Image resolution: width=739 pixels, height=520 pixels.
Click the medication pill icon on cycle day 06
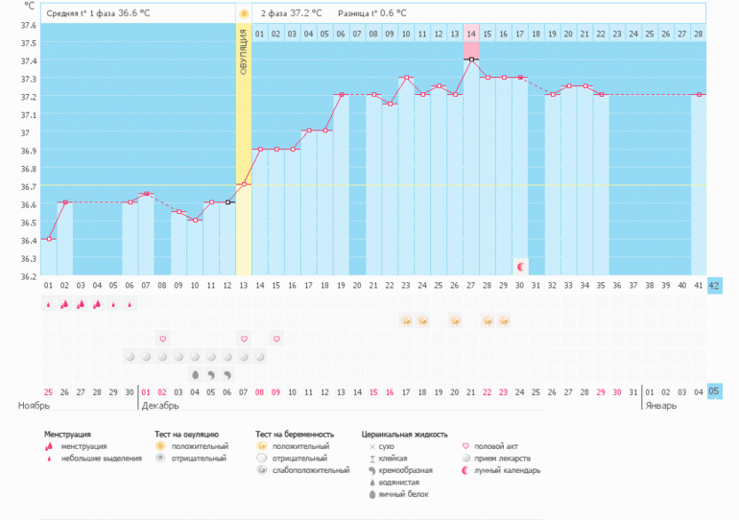pos(130,356)
